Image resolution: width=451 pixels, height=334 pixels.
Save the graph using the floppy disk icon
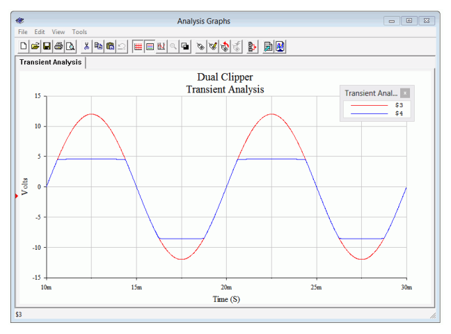point(47,46)
